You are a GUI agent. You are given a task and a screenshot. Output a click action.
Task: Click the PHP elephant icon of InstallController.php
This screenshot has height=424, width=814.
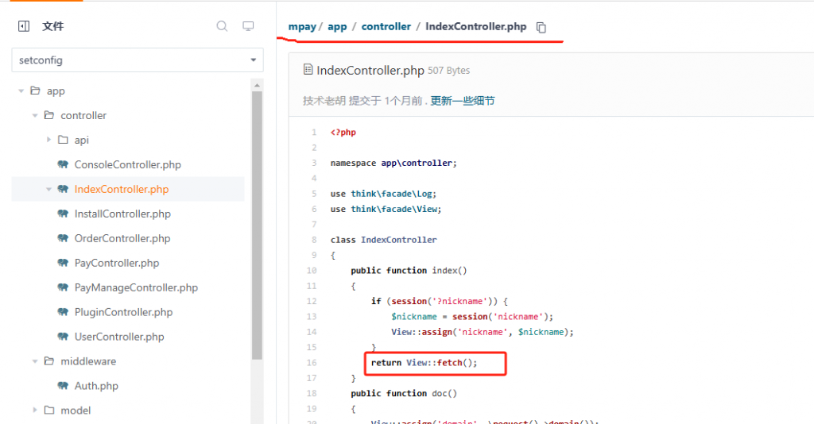coord(63,214)
